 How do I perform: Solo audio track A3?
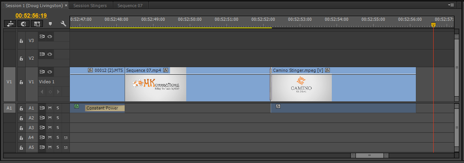click(58, 128)
